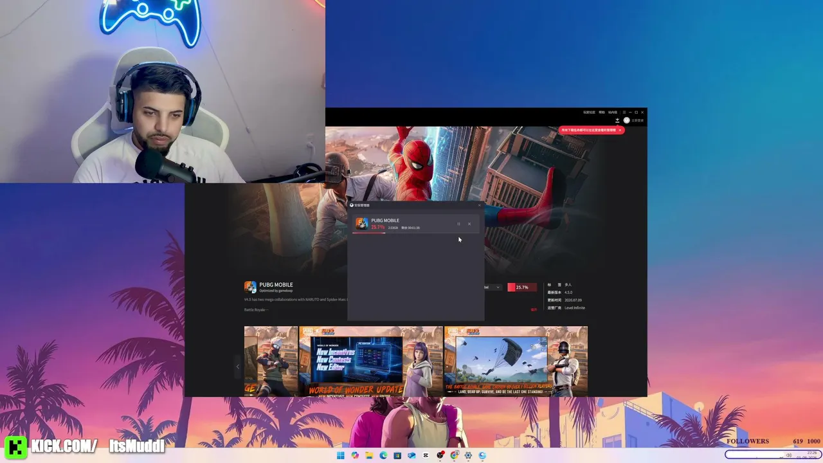
Task: Open File Explorer from the taskbar
Action: [x=369, y=455]
